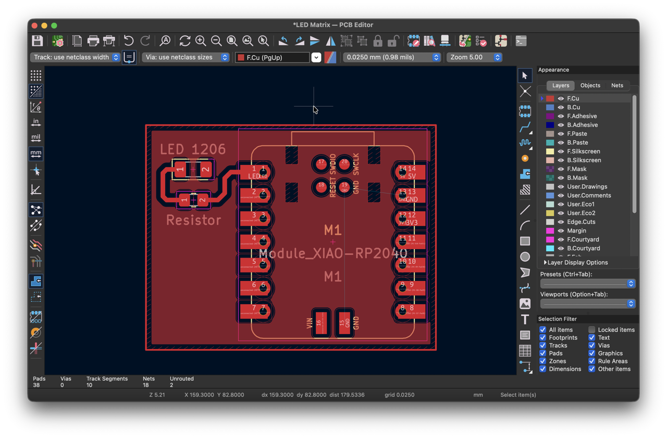Switch to the Objects tab
Image resolution: width=667 pixels, height=438 pixels.
coord(590,85)
